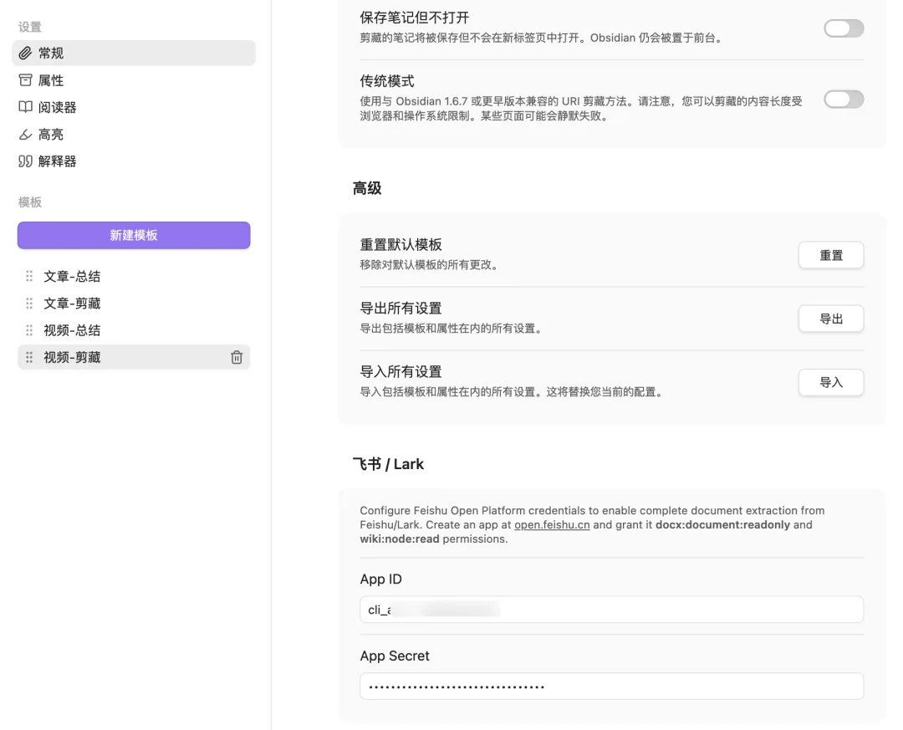Delete the 视频-剪藏 template via trash icon
Viewport: 903px width, 730px height.
coord(237,357)
